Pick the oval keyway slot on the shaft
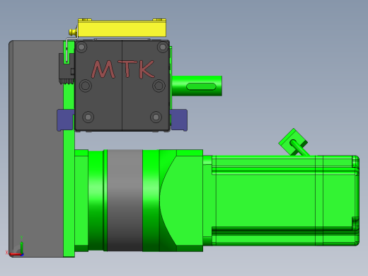 [201, 86]
